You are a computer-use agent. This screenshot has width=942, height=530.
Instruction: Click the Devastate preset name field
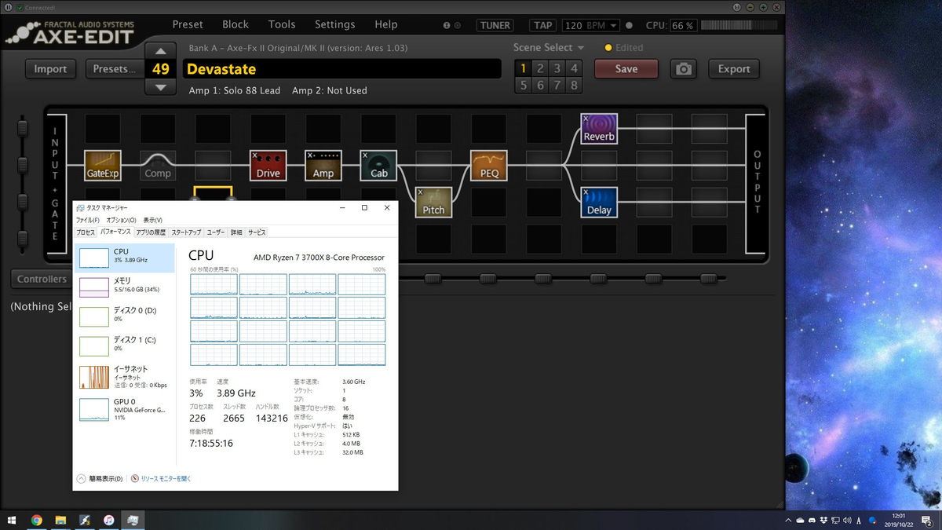(x=341, y=69)
